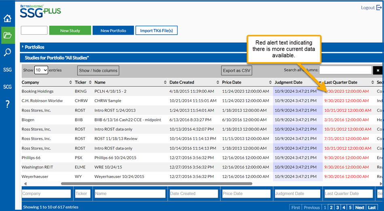Click Export as CSV button
The width and height of the screenshot is (384, 211).
click(x=236, y=71)
